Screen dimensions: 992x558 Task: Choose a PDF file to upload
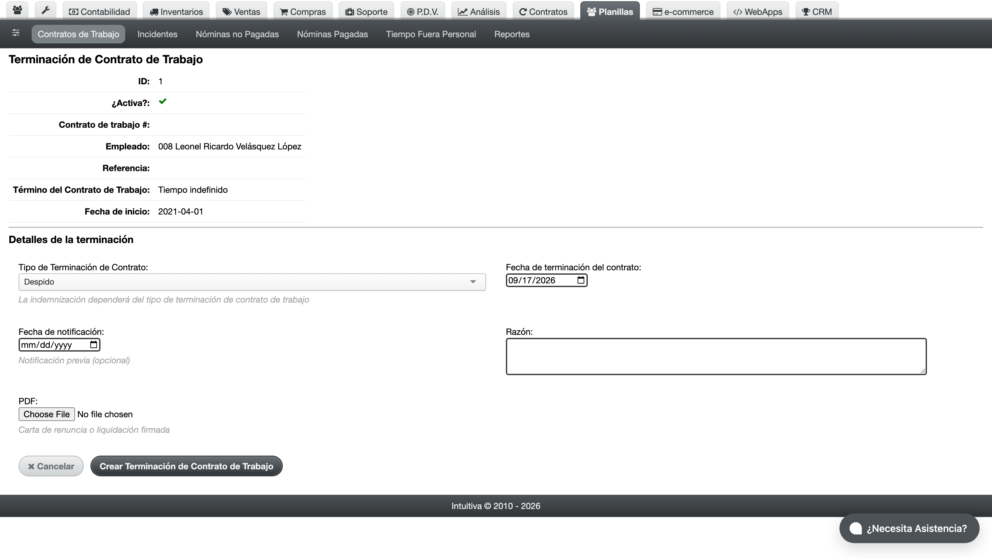(46, 414)
